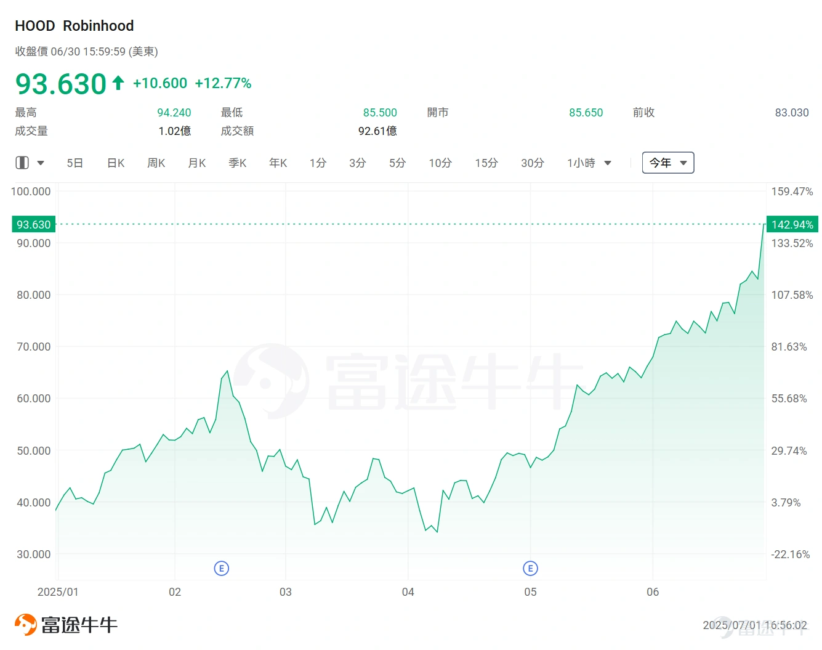The width and height of the screenshot is (822, 650).
Task: Click the 93.630 price tag on the left axis
Action: pos(33,224)
